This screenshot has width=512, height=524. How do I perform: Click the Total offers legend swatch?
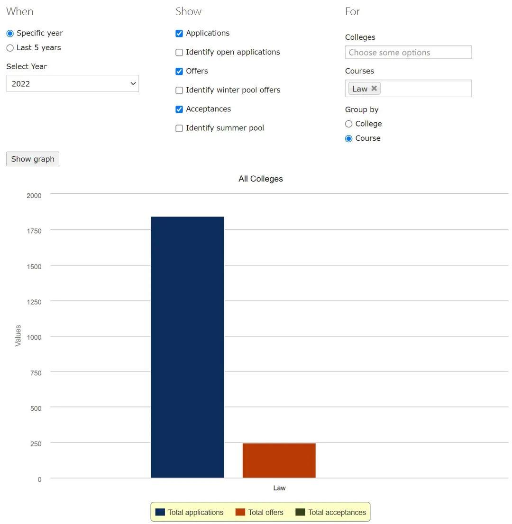point(240,512)
